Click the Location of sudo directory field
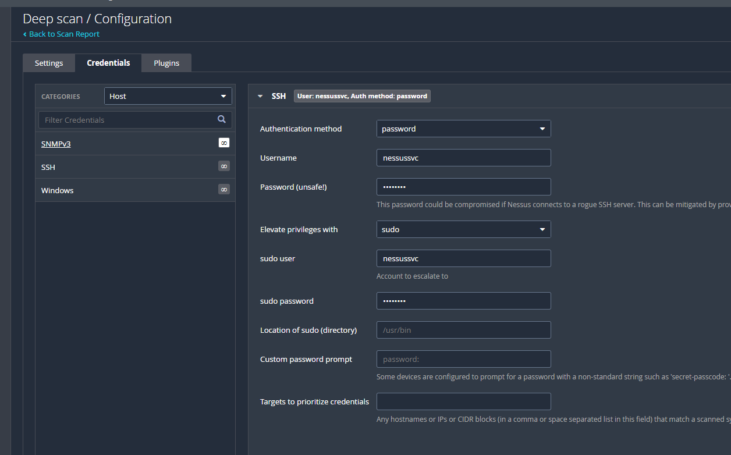Image resolution: width=731 pixels, height=455 pixels. tap(463, 330)
